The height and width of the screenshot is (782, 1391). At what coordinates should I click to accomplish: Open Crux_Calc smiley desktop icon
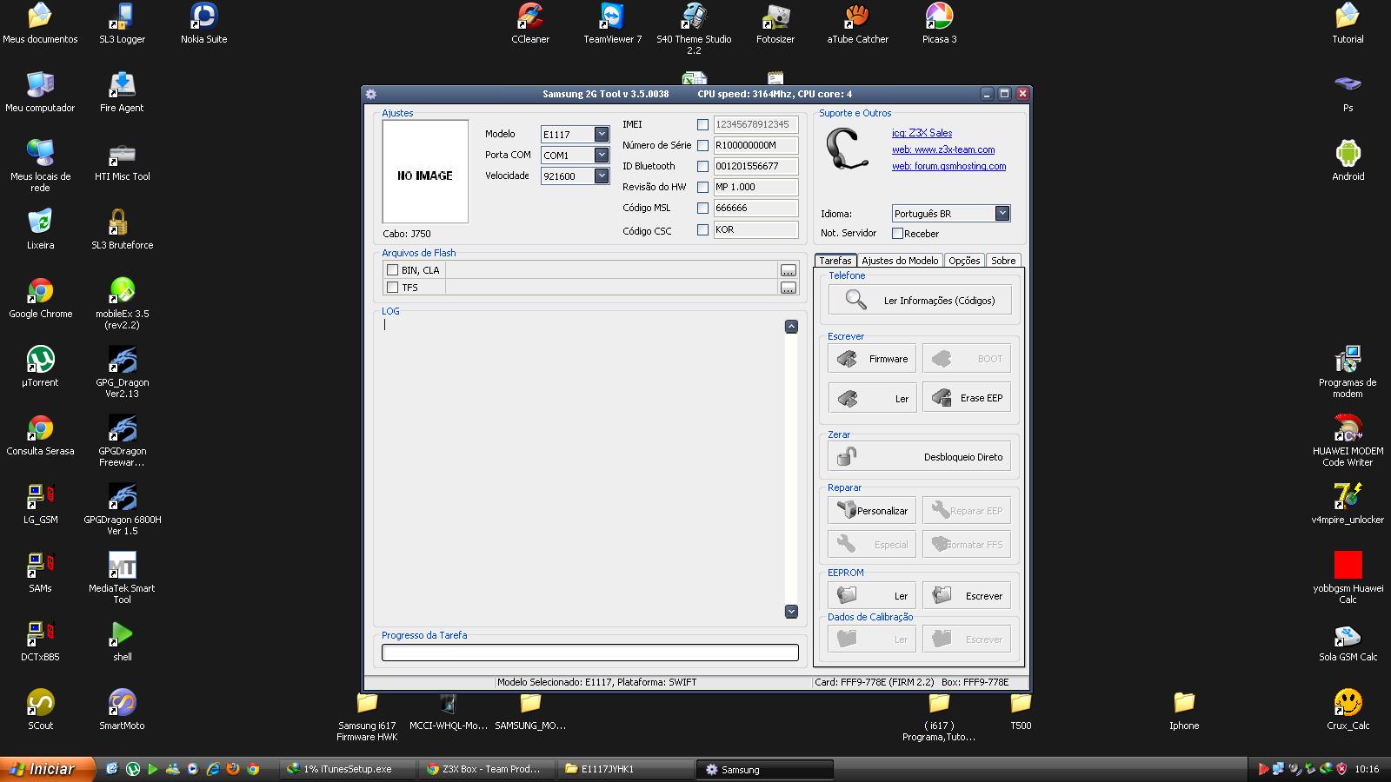(1348, 710)
